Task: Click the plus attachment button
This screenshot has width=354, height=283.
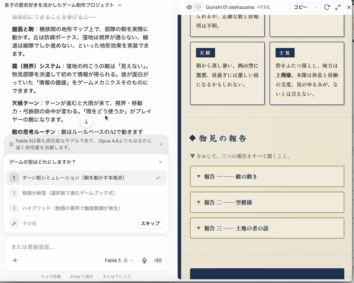Action: pos(15,260)
